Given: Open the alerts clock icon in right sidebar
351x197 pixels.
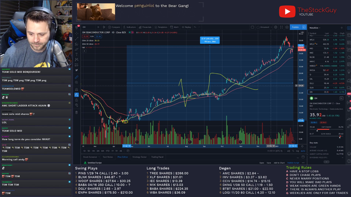Looking at the screenshot, I should click(349, 35).
